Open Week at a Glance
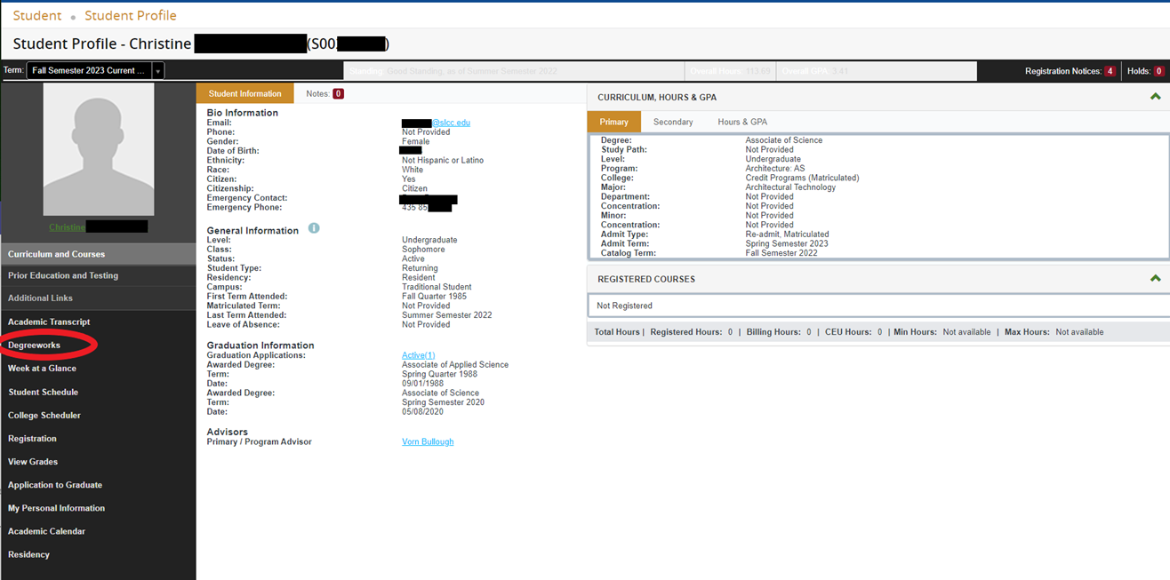 click(x=42, y=368)
